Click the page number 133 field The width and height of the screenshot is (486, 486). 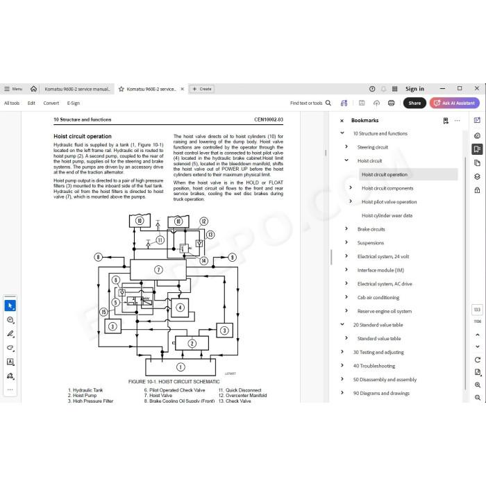477,310
